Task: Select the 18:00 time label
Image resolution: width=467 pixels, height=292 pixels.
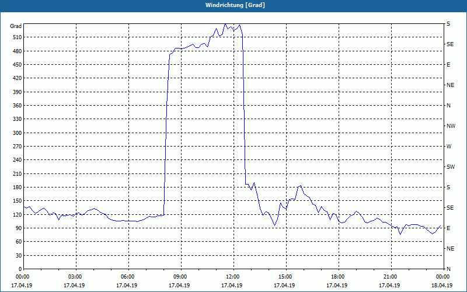Action: pyautogui.click(x=337, y=277)
